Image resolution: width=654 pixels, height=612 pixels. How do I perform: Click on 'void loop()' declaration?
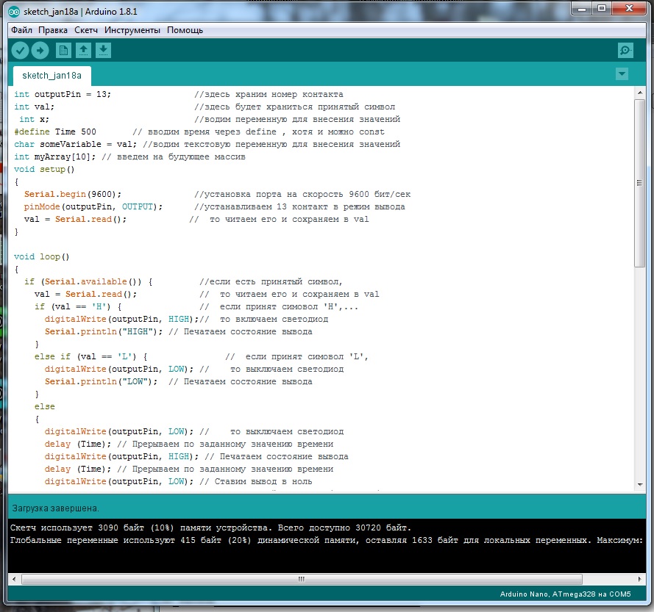(42, 257)
